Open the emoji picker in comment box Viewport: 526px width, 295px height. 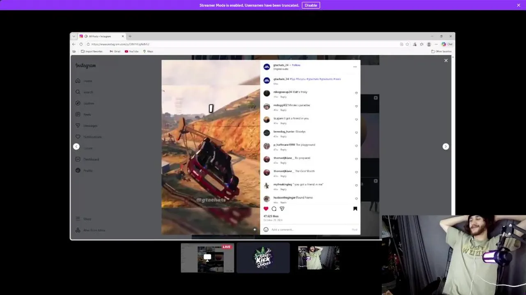[x=266, y=229]
